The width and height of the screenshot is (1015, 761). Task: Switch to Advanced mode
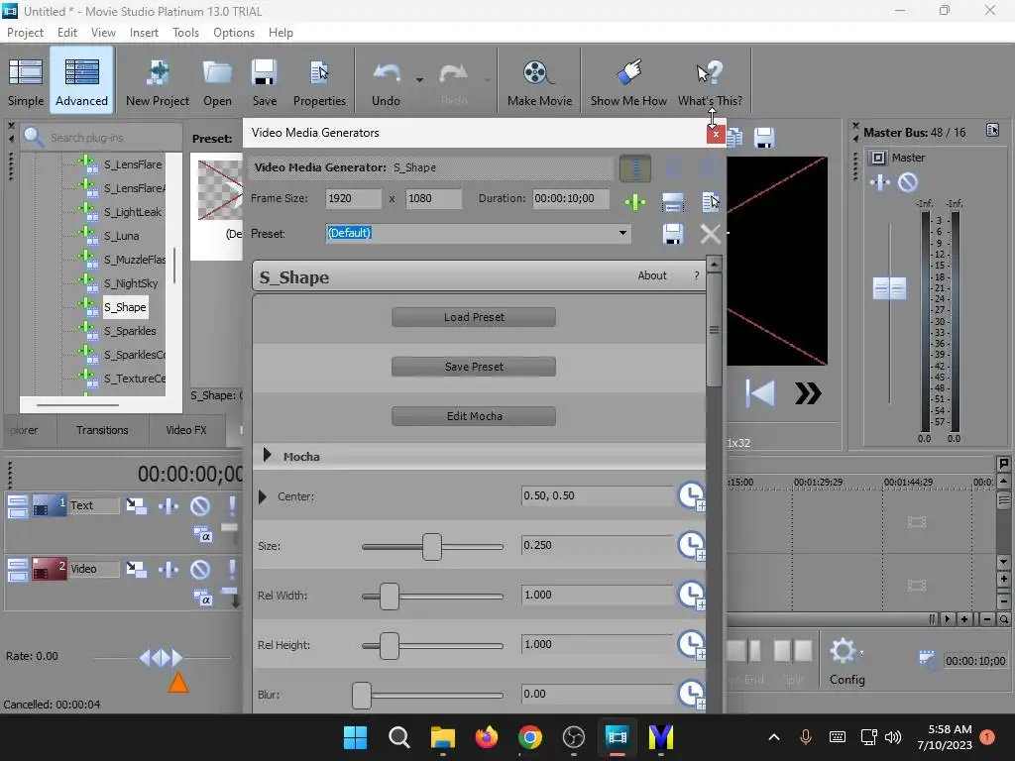(81, 82)
